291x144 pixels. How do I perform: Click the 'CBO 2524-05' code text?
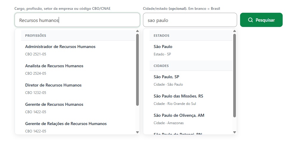[x=36, y=73]
